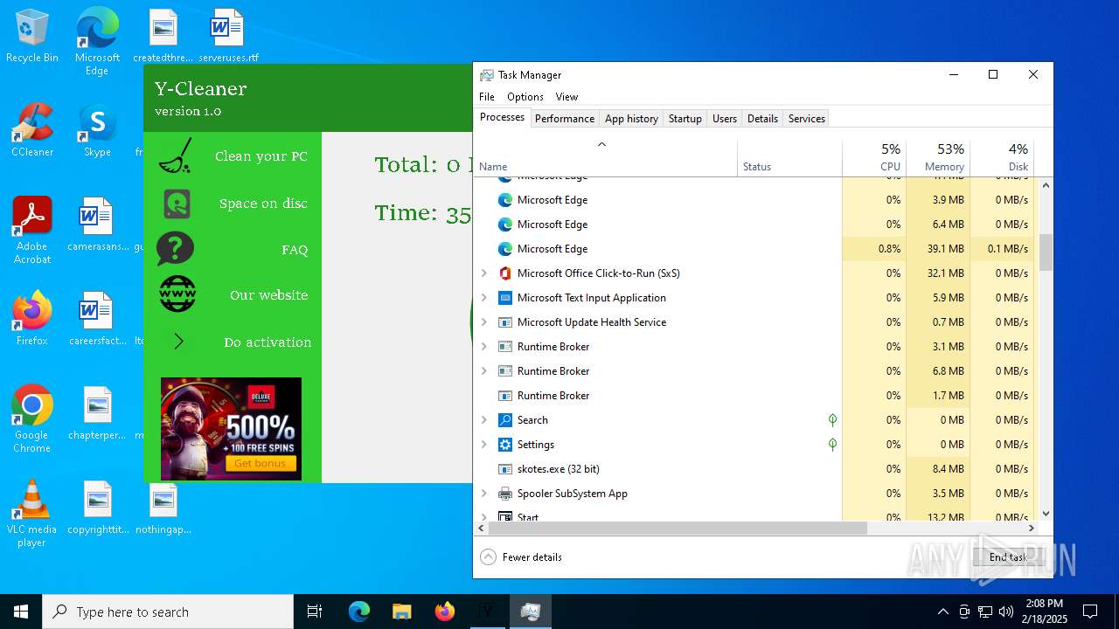Open the Options menu in Task Manager

click(525, 97)
